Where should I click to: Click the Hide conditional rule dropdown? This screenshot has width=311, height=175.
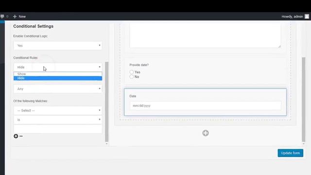pyautogui.click(x=58, y=67)
